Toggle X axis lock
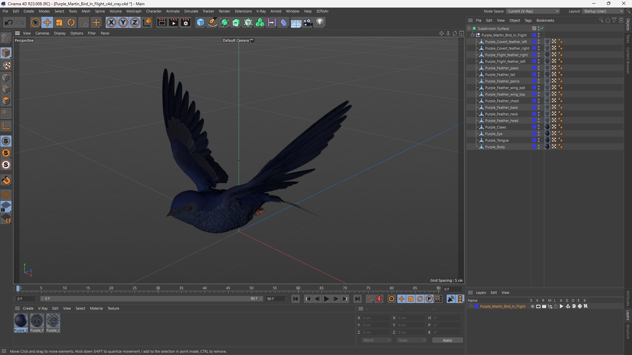 point(111,22)
